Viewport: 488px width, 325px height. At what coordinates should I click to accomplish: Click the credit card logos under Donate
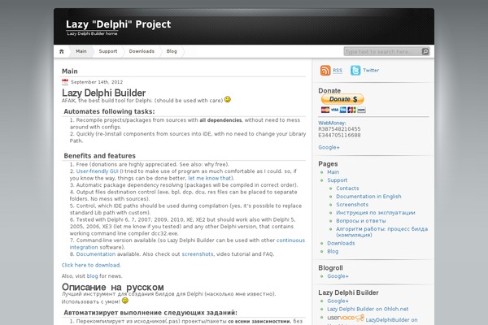coord(343,110)
